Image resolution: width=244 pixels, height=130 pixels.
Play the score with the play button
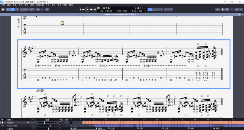[87, 9]
